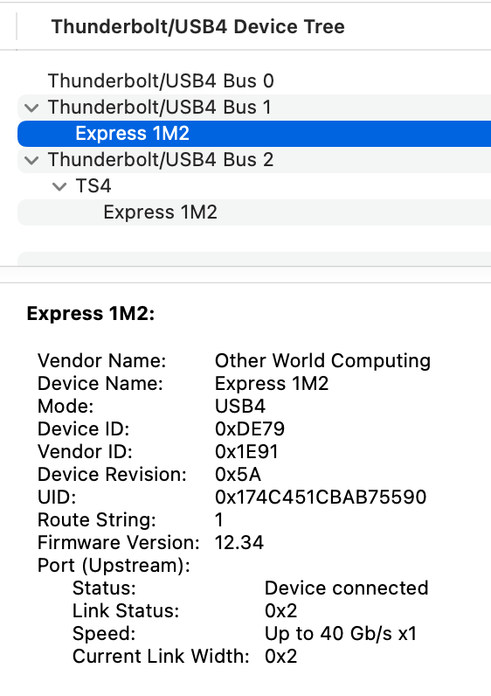This screenshot has width=491, height=696.
Task: Click the Up to 40 Gb/s x1 value
Action: pyautogui.click(x=341, y=634)
